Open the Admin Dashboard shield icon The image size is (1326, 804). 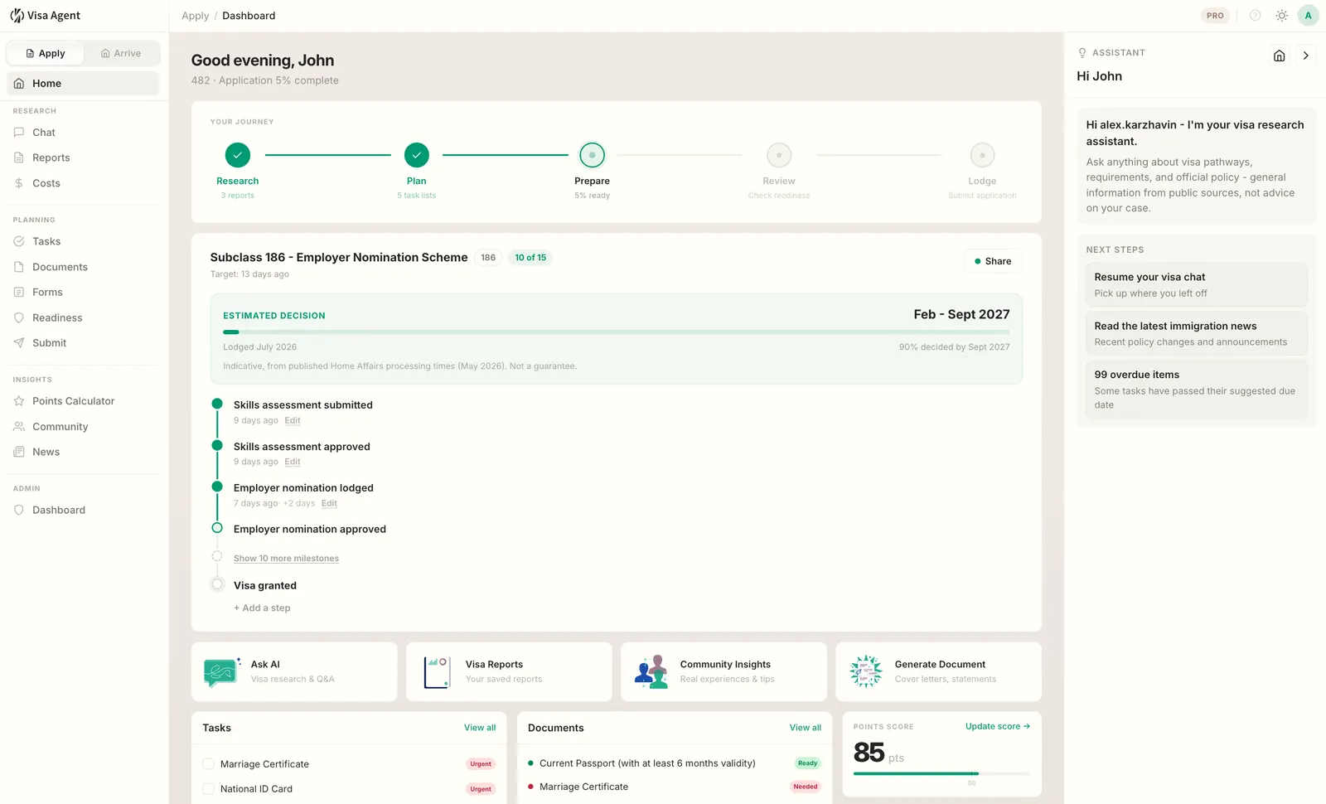pyautogui.click(x=19, y=510)
